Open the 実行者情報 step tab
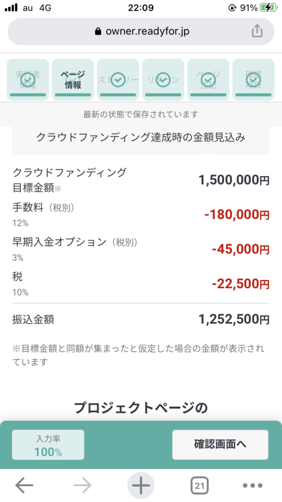Viewport: 282px width, 502px height. click(28, 80)
